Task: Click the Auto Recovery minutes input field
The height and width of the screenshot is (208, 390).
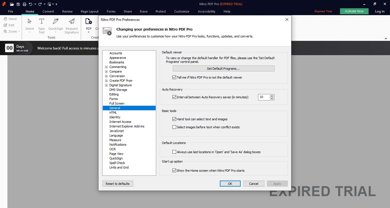Action: (x=264, y=97)
